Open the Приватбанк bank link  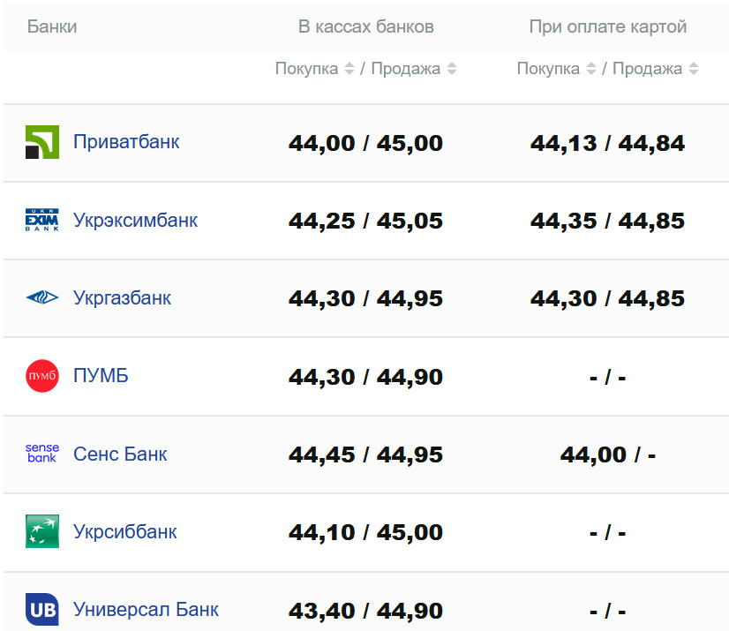tap(126, 142)
